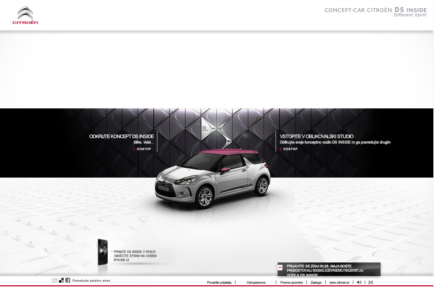Click the Oblikujte svoje konceptno vozilo text
The width and height of the screenshot is (434, 287).
point(335,142)
